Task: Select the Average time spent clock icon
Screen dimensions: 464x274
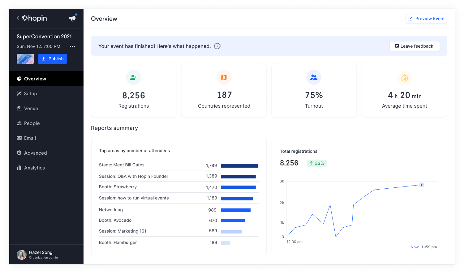Action: [x=404, y=77]
